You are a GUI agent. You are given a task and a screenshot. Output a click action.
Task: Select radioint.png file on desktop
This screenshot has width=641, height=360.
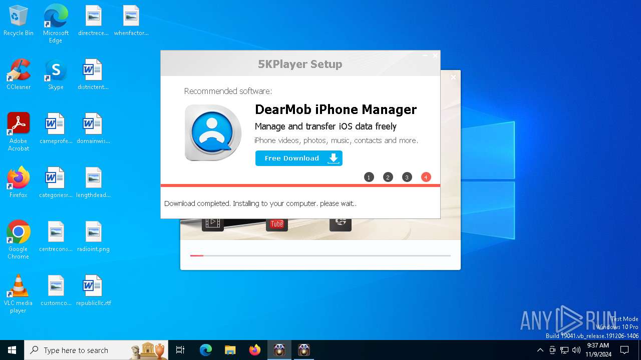click(93, 236)
